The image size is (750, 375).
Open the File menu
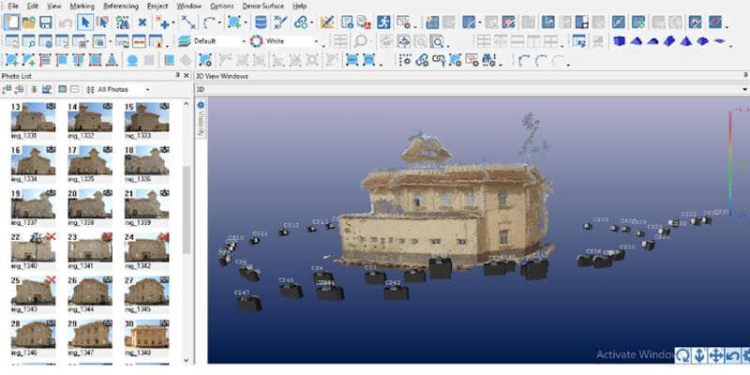(13, 7)
